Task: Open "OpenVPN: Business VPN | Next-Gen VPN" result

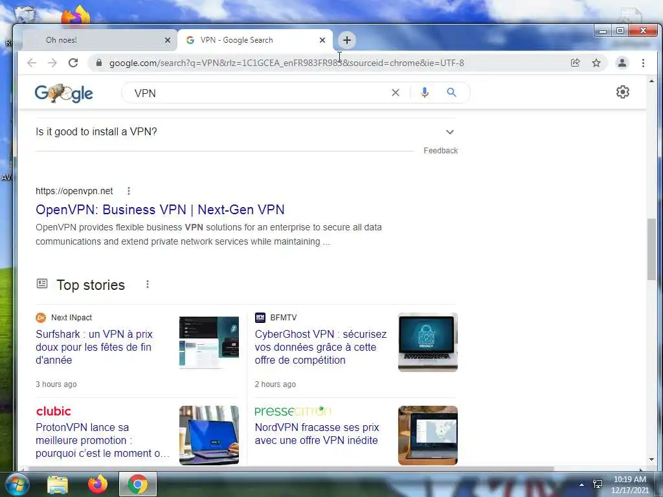Action: click(160, 210)
